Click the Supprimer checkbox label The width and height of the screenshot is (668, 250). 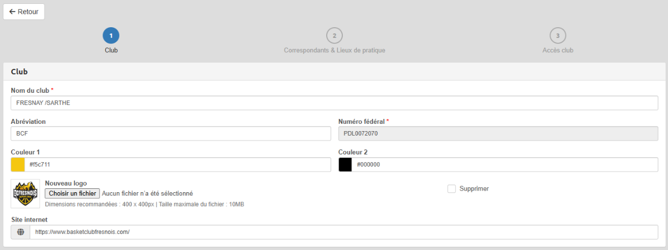[474, 189]
